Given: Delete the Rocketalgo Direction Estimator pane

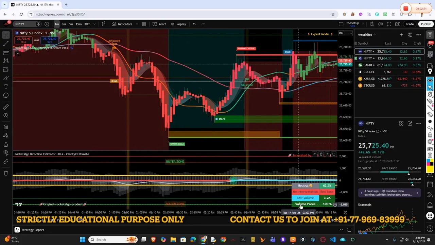Looking at the screenshot, I should pyautogui.click(x=321, y=154).
